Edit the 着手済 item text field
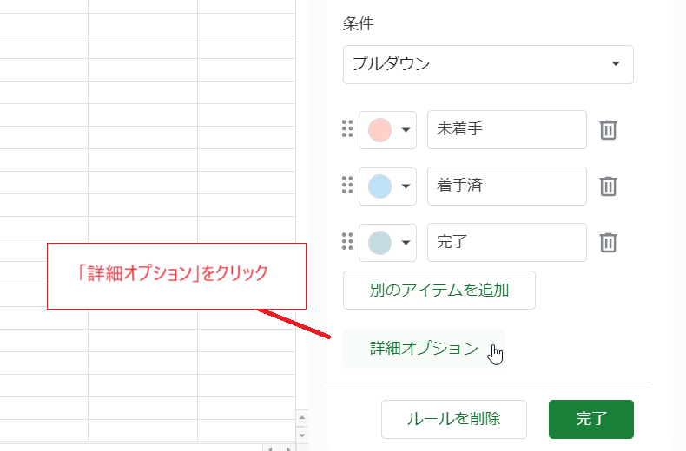The width and height of the screenshot is (686, 451). coord(507,186)
